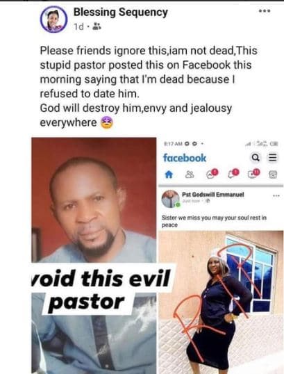Click the Pst Godswill Emmanuel name link

click(x=213, y=195)
